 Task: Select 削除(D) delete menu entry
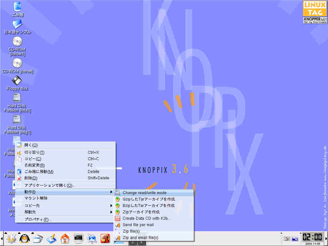click(65, 178)
